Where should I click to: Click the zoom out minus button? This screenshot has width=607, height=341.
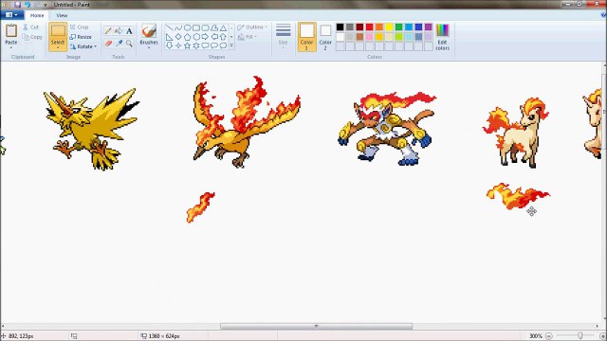pos(549,336)
